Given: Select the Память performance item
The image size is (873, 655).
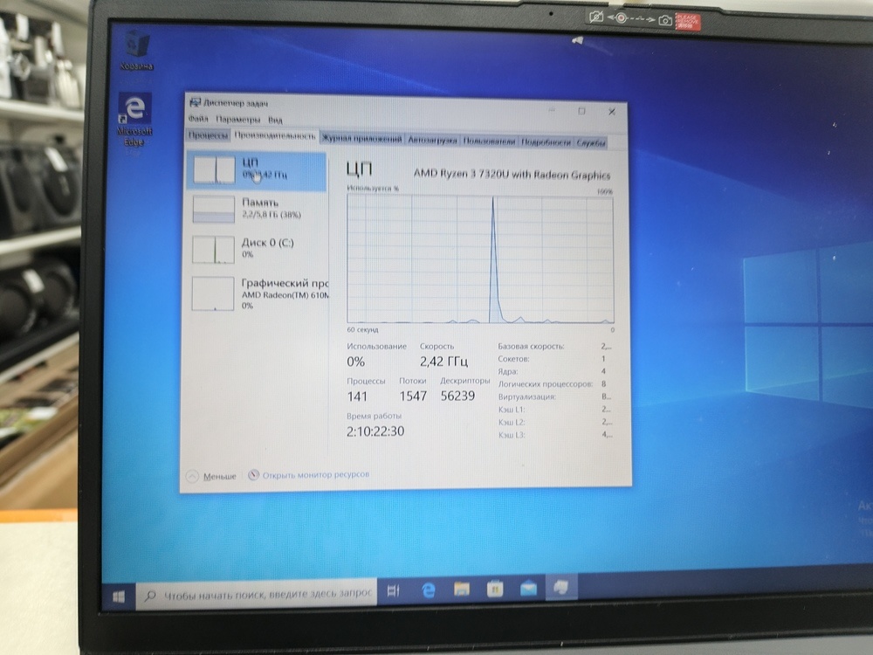Looking at the screenshot, I should pyautogui.click(x=257, y=209).
